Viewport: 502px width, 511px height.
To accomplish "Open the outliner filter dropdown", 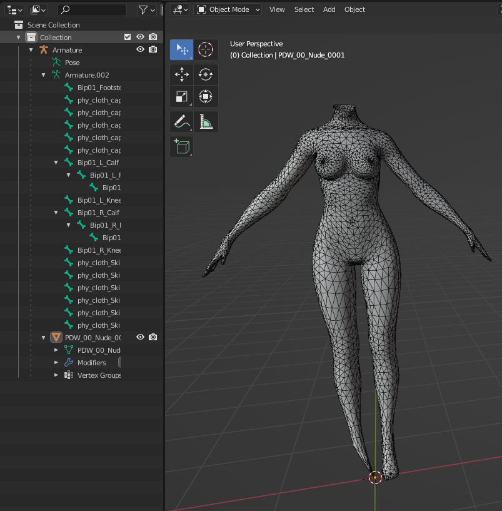I will click(147, 10).
